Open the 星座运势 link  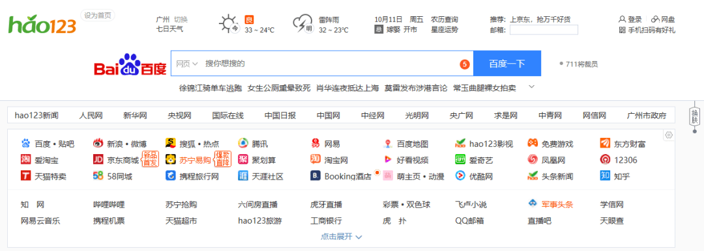(x=445, y=29)
